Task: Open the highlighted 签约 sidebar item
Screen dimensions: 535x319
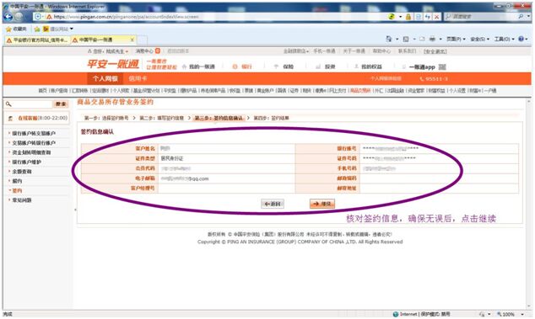Action: (x=17, y=191)
